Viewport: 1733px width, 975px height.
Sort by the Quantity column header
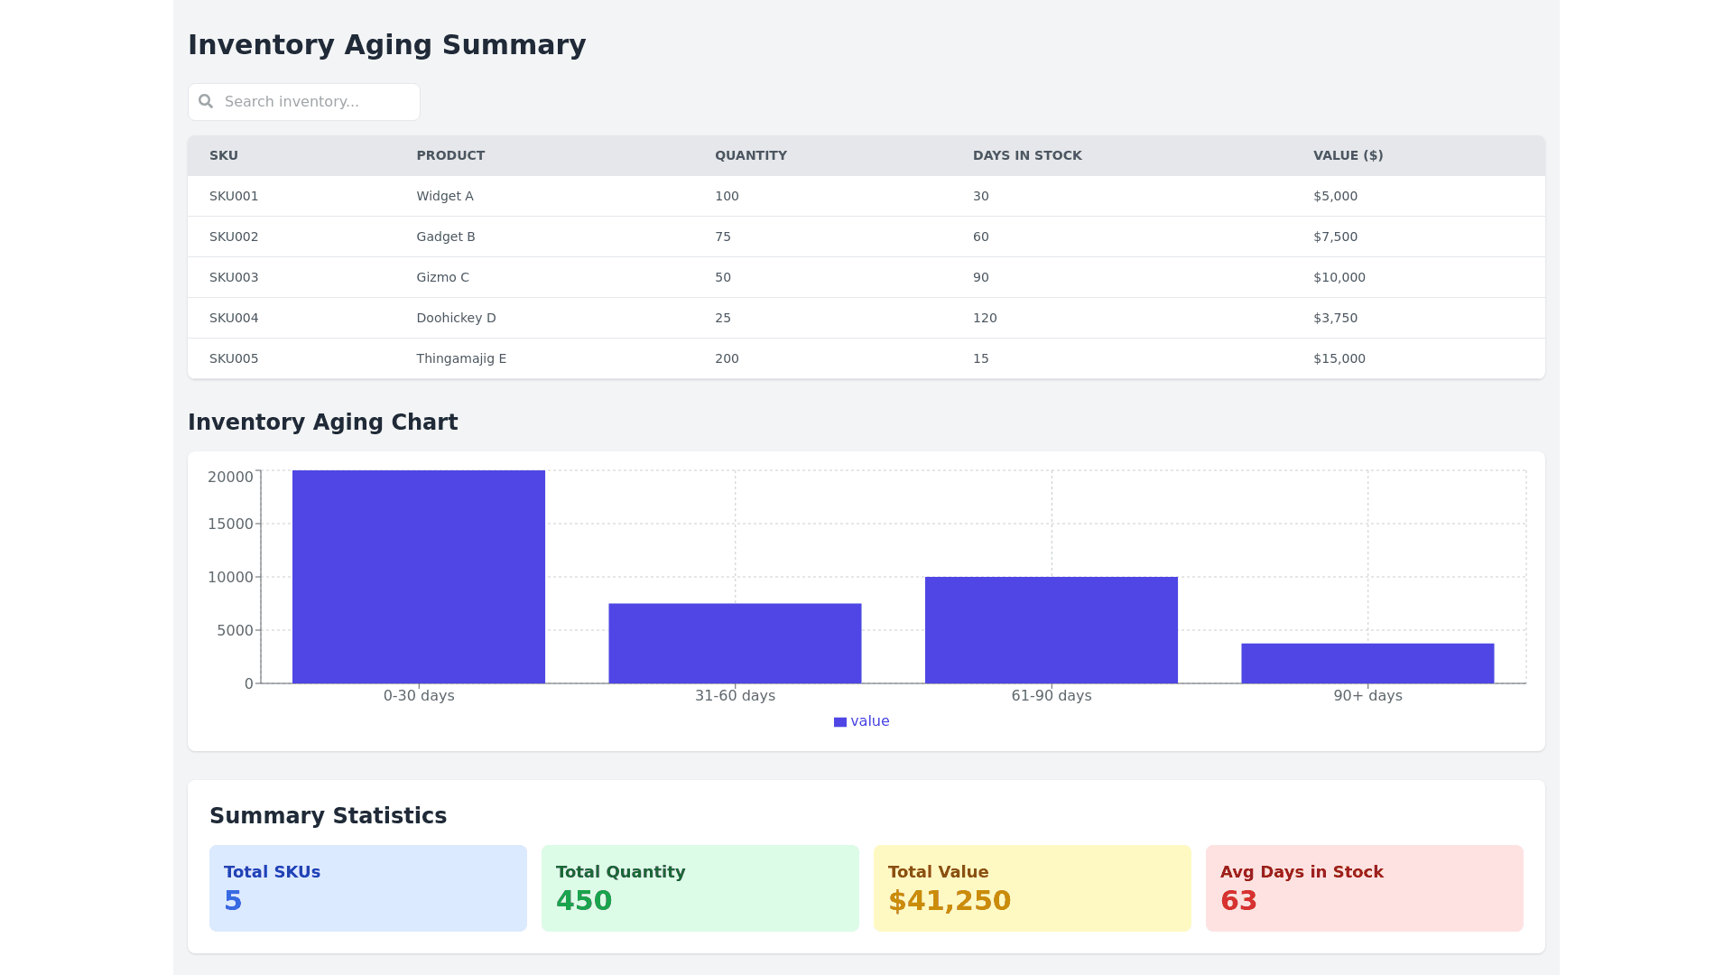tap(750, 155)
